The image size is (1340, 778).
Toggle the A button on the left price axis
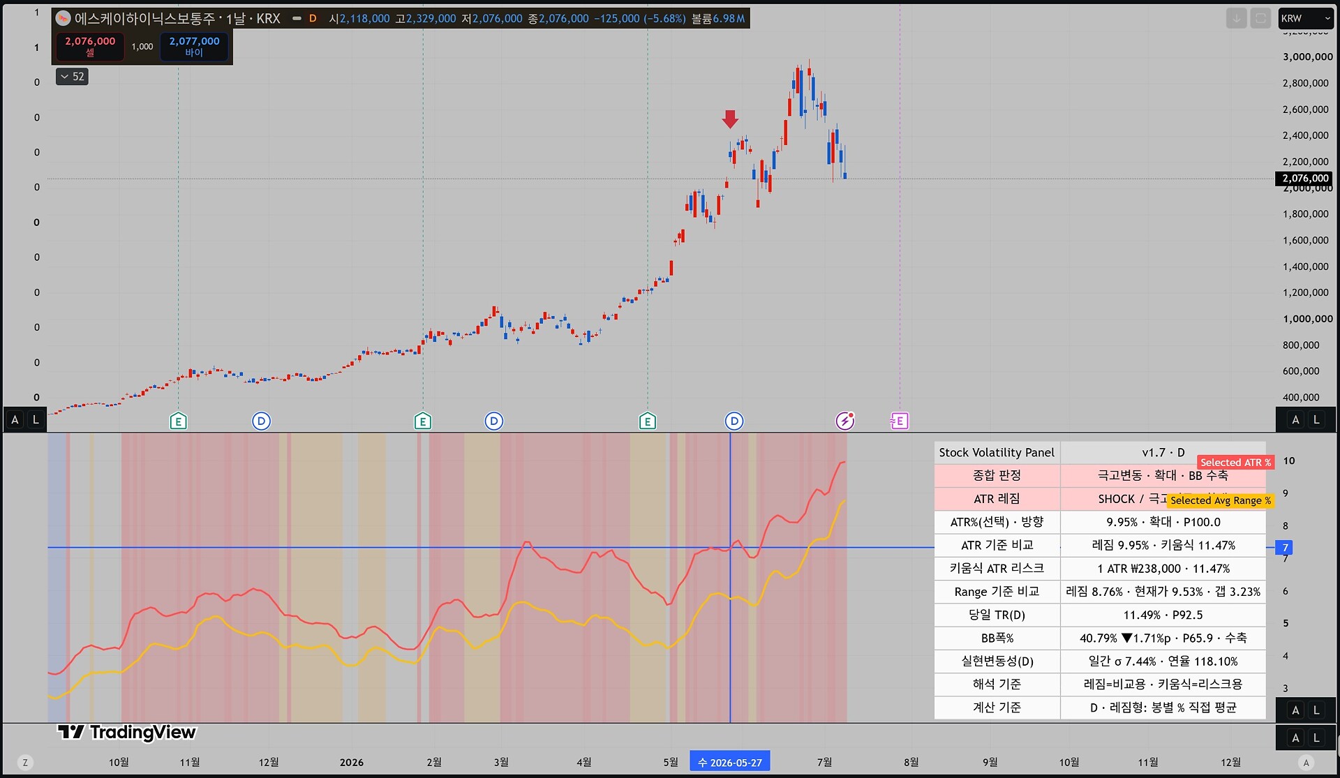point(15,419)
